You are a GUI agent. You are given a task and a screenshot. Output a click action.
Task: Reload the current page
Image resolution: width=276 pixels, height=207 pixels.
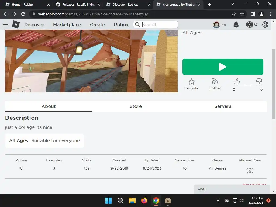tap(23, 14)
